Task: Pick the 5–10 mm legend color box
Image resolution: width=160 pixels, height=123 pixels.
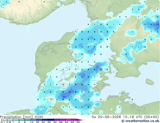Action: (28, 120)
